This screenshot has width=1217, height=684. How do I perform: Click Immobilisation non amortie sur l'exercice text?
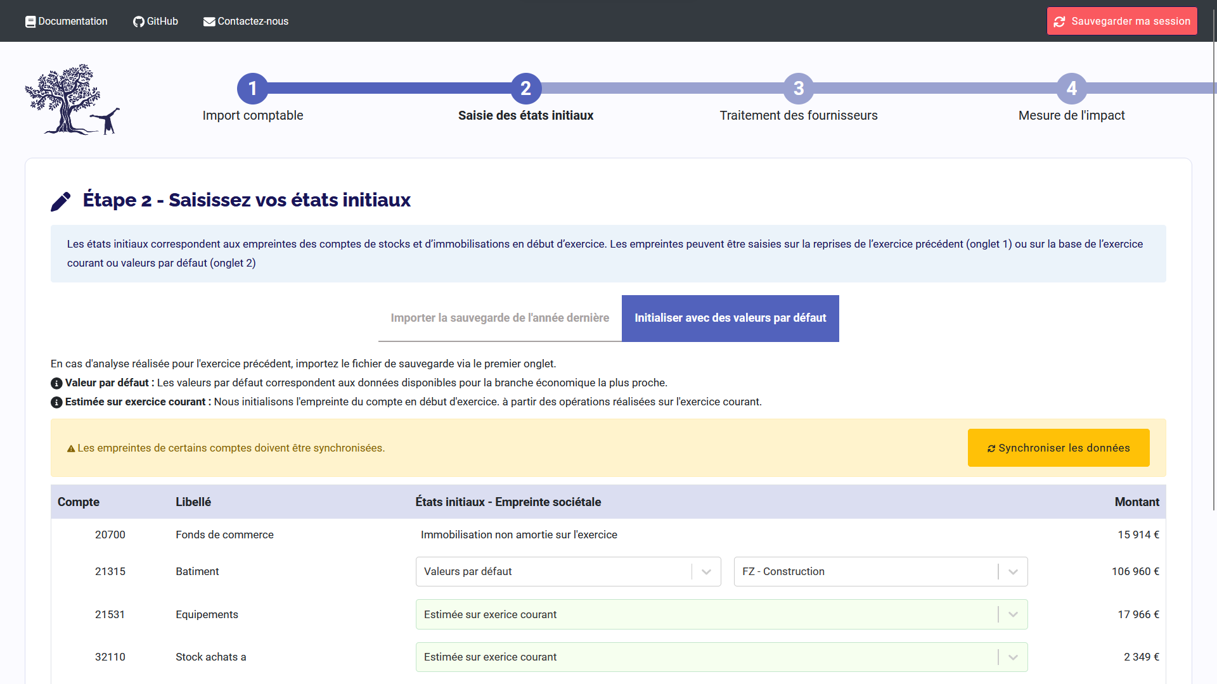(x=519, y=535)
